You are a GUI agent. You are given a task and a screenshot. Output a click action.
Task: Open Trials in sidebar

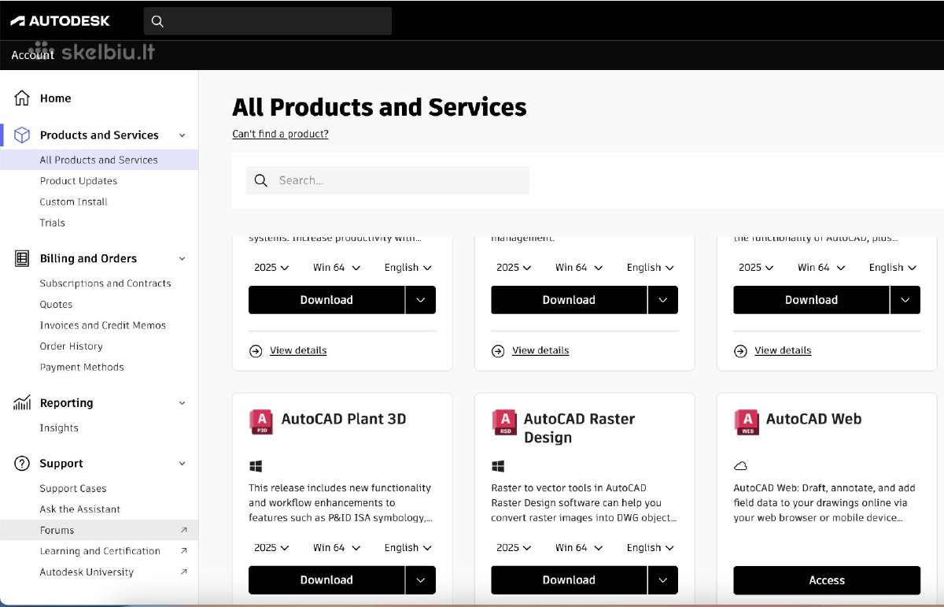tap(53, 223)
